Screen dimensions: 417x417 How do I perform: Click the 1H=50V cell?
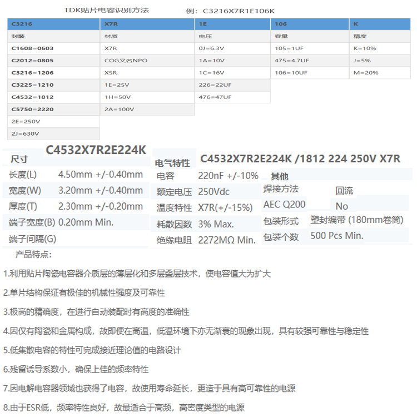147,97
